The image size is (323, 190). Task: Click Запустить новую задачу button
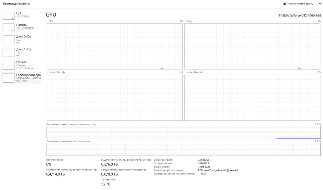pyautogui.click(x=298, y=4)
